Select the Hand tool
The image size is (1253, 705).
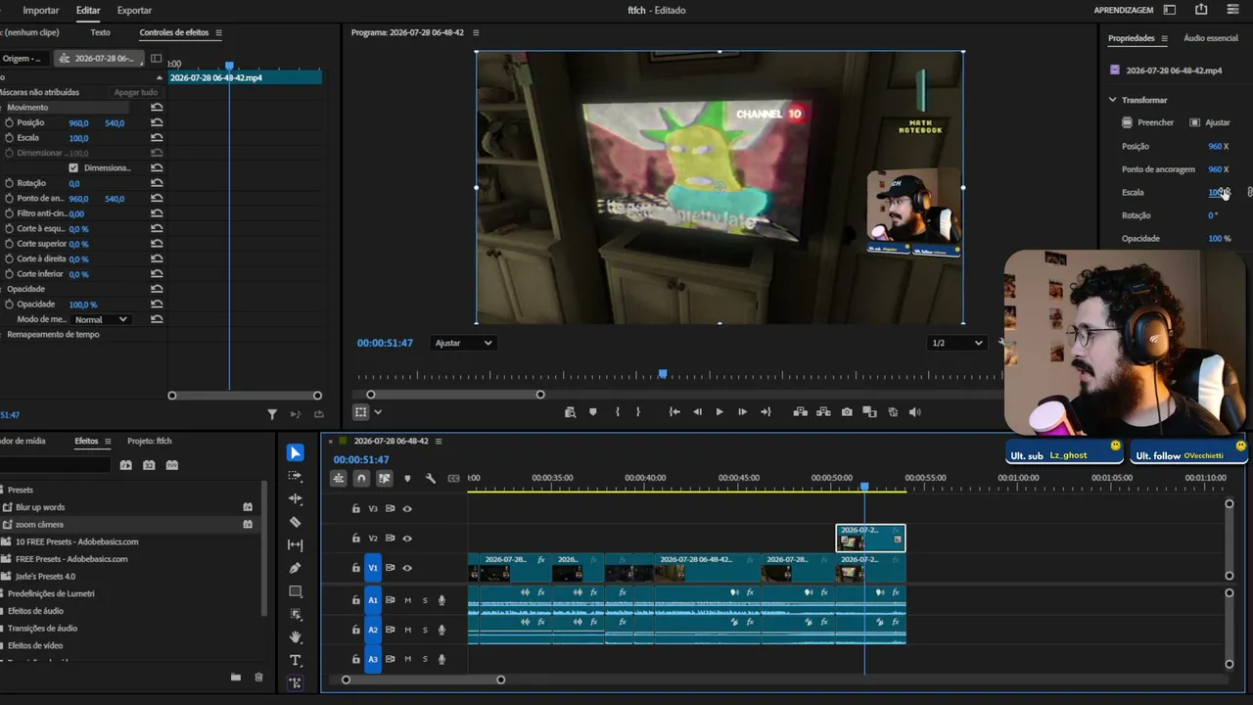click(295, 637)
